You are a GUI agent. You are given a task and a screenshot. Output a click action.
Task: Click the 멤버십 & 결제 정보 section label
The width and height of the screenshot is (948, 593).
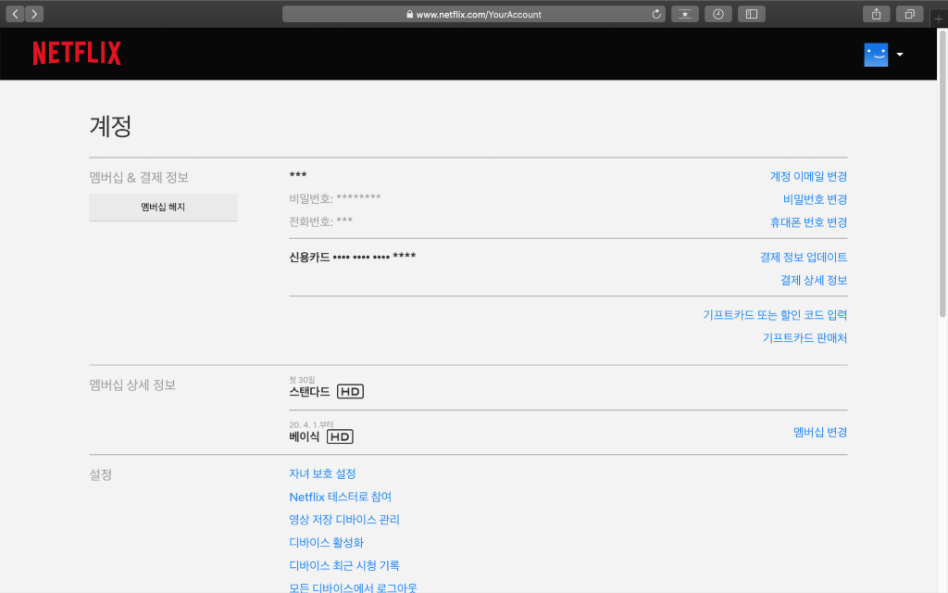(x=139, y=177)
